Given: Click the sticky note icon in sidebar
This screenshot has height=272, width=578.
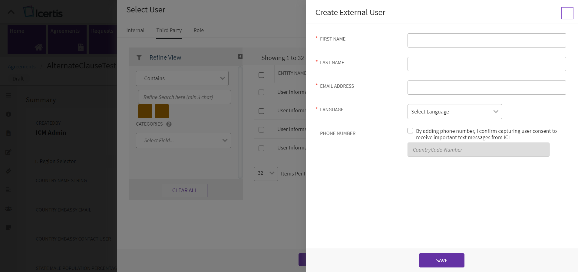Looking at the screenshot, I should (x=8, y=228).
